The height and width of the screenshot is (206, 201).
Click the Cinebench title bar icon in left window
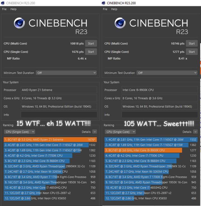(3, 3)
